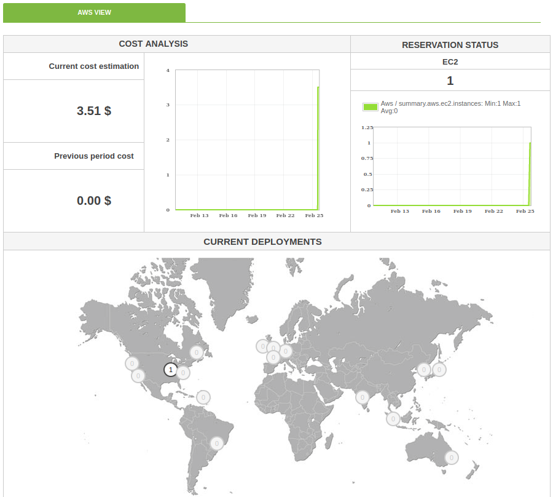Click the 'COST ANALYSIS' panel header

point(154,44)
